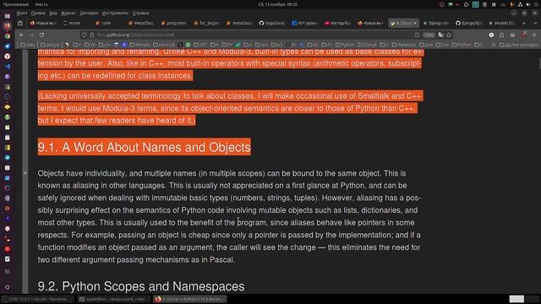This screenshot has height=304, width=541.
Task: Open the Приложения menu in top panel
Action: tap(16, 4)
